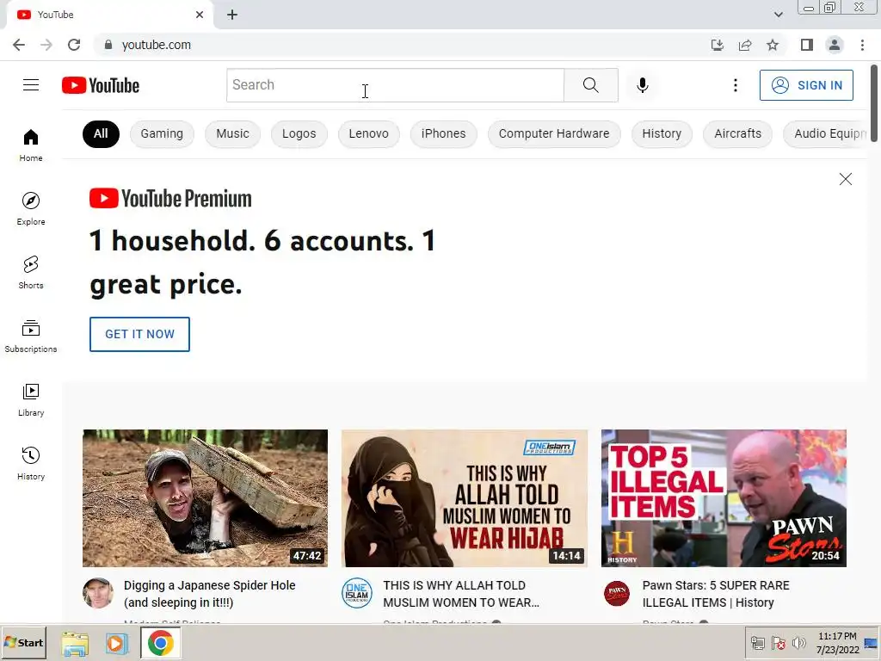Select the History filter chip
The image size is (881, 661).
point(662,133)
